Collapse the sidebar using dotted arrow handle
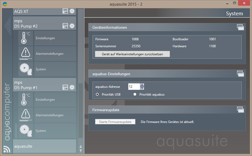The image size is (252, 156). pos(8,26)
